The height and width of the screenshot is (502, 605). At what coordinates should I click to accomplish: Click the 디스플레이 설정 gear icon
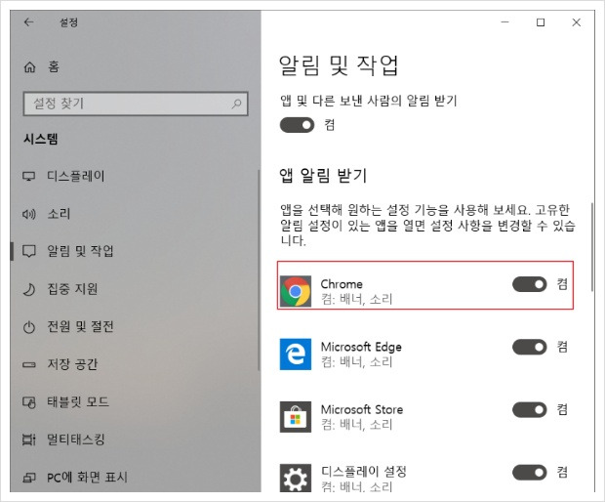click(x=296, y=479)
